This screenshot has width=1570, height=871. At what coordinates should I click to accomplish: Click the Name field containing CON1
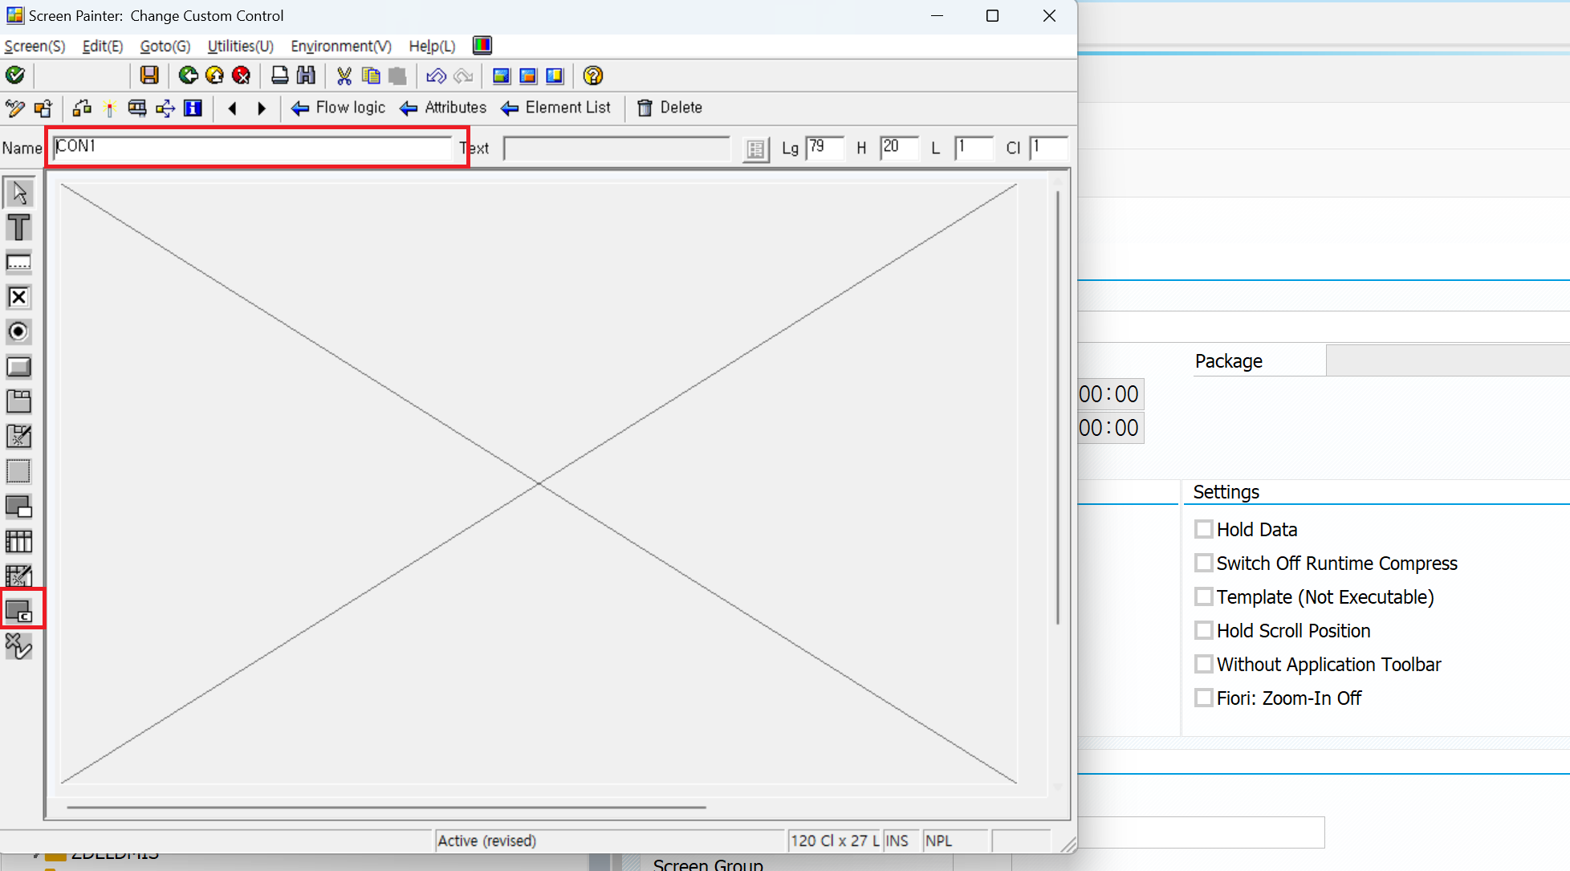[x=253, y=147]
